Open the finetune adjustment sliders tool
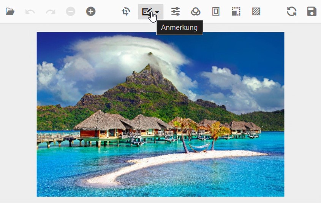The image size is (321, 203). (x=175, y=11)
